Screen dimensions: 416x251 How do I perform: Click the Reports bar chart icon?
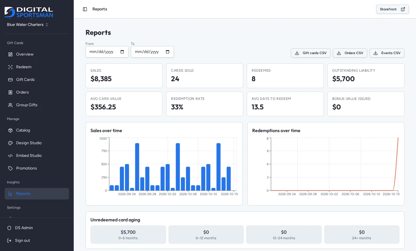click(x=10, y=194)
